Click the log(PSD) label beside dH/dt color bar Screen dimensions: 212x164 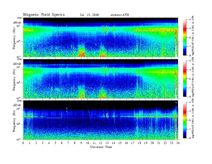coord(193,35)
